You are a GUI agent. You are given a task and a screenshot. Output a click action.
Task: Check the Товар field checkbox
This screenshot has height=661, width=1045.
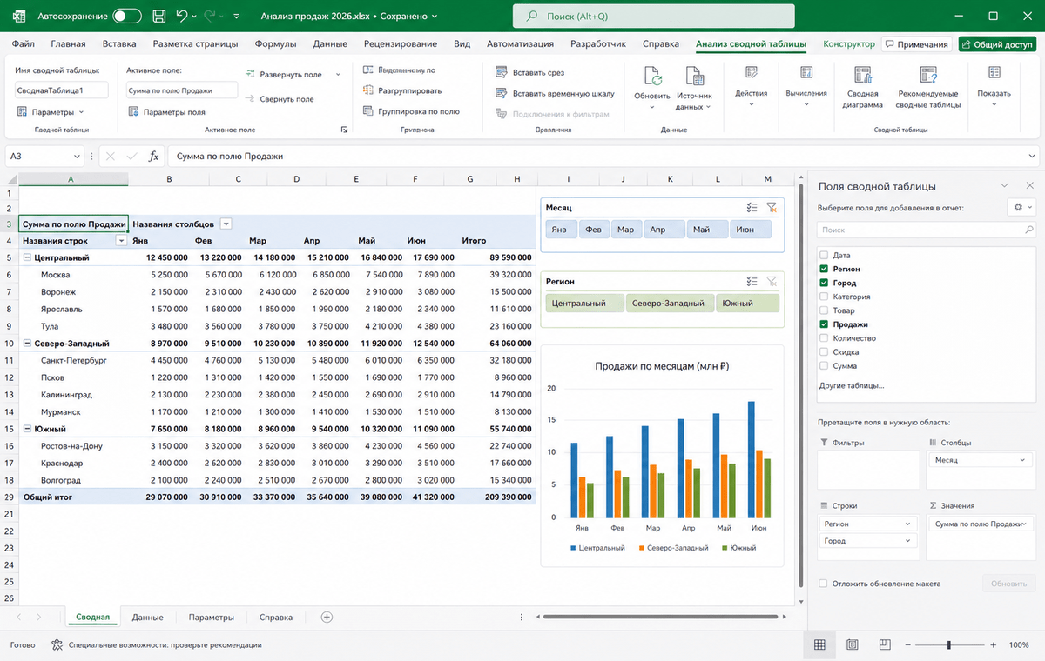[x=824, y=310]
